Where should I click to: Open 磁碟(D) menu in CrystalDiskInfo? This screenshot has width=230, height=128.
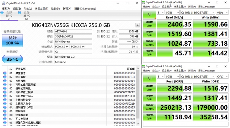(x=55, y=9)
